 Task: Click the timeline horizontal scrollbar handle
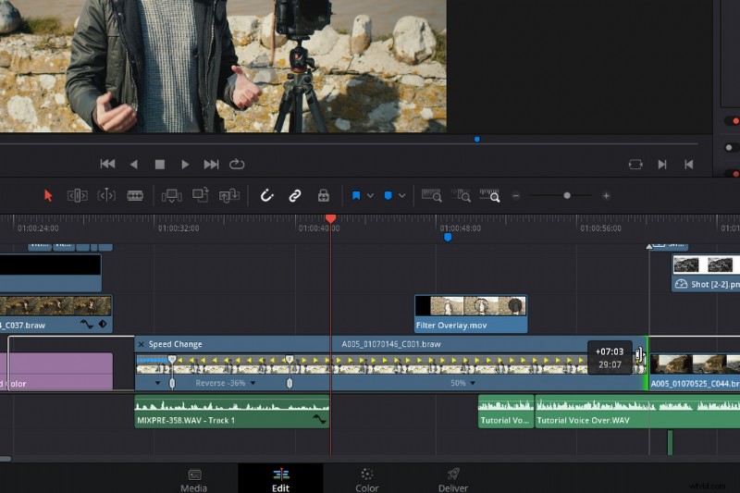click(x=6, y=459)
